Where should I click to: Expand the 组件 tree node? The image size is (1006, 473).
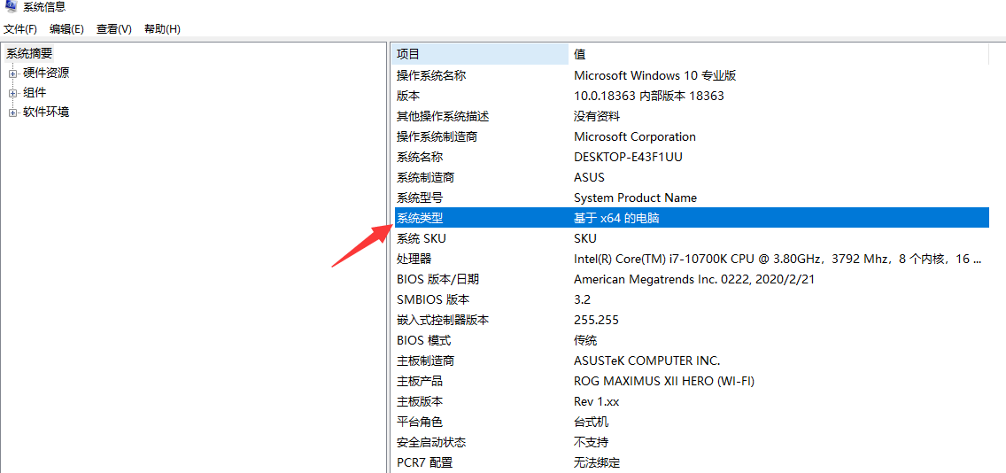12,93
